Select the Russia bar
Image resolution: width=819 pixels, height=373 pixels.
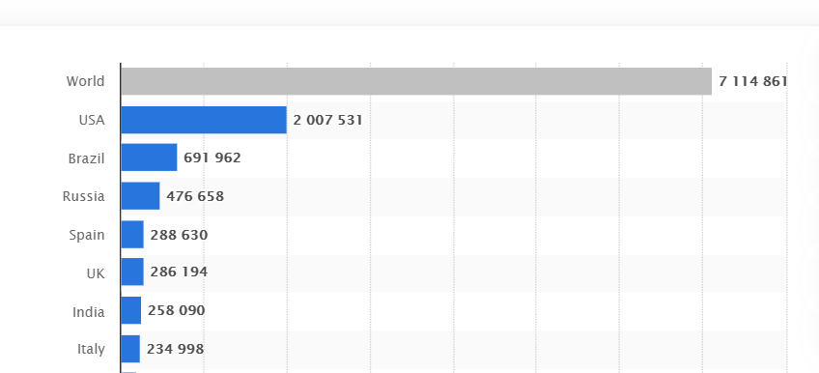click(140, 196)
